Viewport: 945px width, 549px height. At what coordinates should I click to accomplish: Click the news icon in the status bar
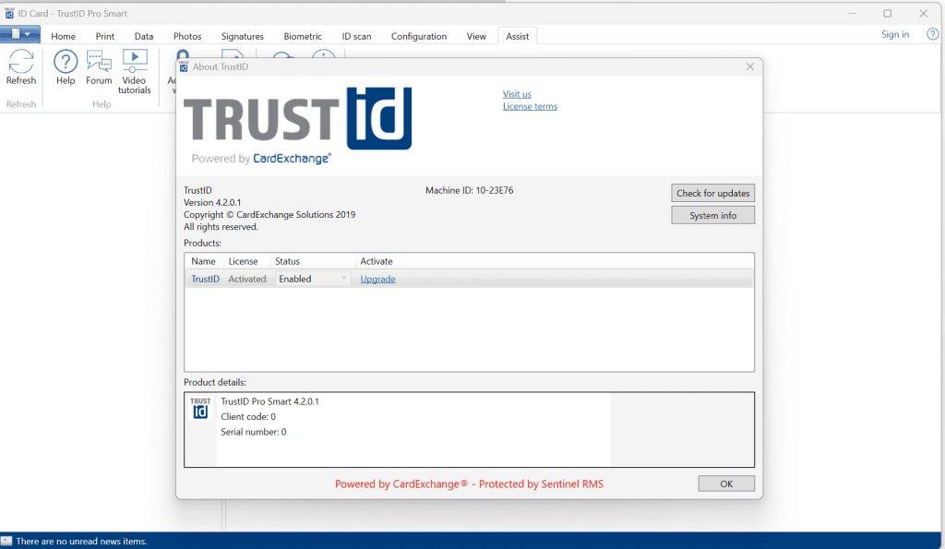click(x=6, y=542)
